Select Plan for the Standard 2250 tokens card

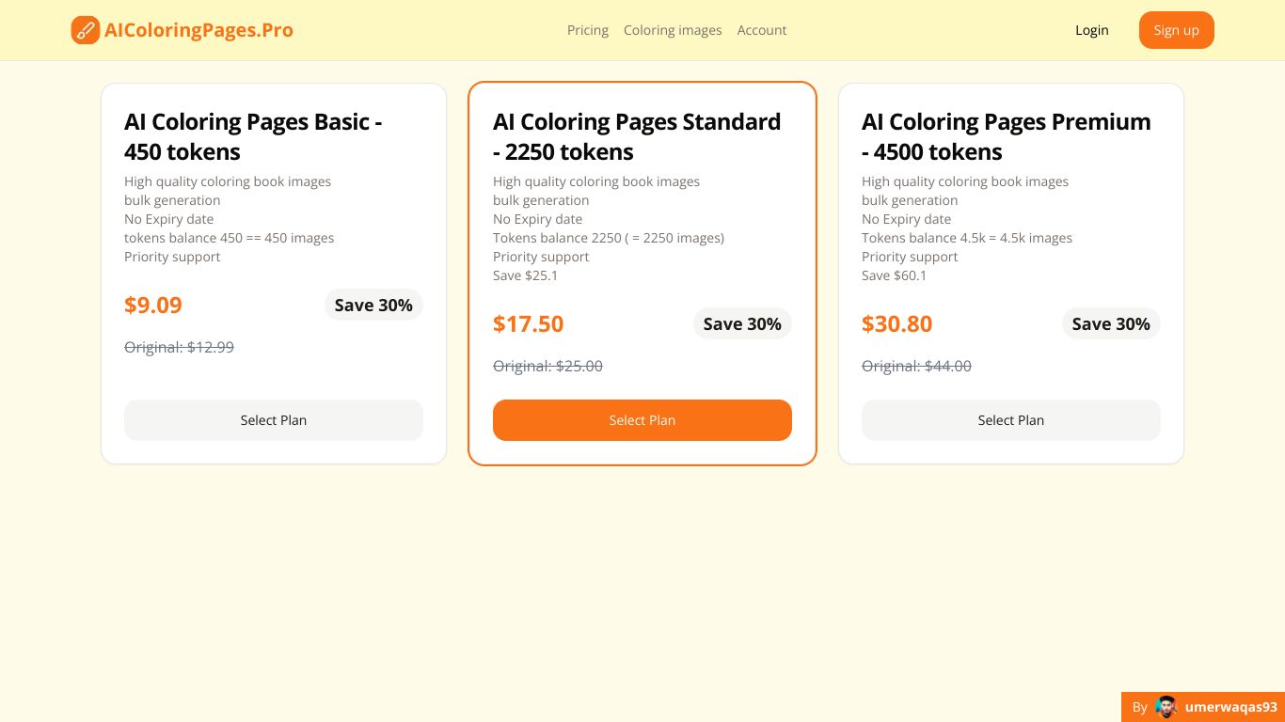pyautogui.click(x=642, y=420)
